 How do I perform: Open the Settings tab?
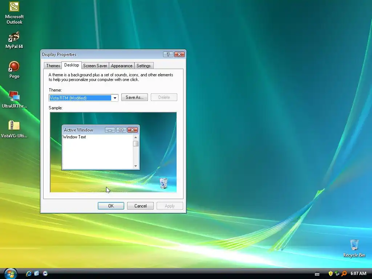coord(143,66)
